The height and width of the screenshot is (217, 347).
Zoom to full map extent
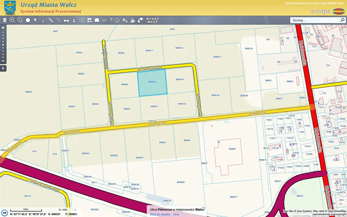click(x=28, y=20)
